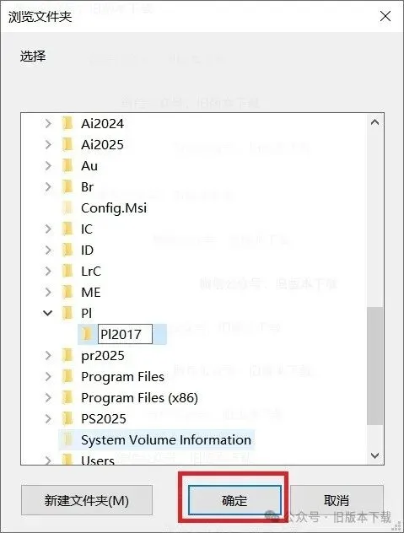Expand the pr2025 folder
The image size is (404, 533).
pos(48,356)
